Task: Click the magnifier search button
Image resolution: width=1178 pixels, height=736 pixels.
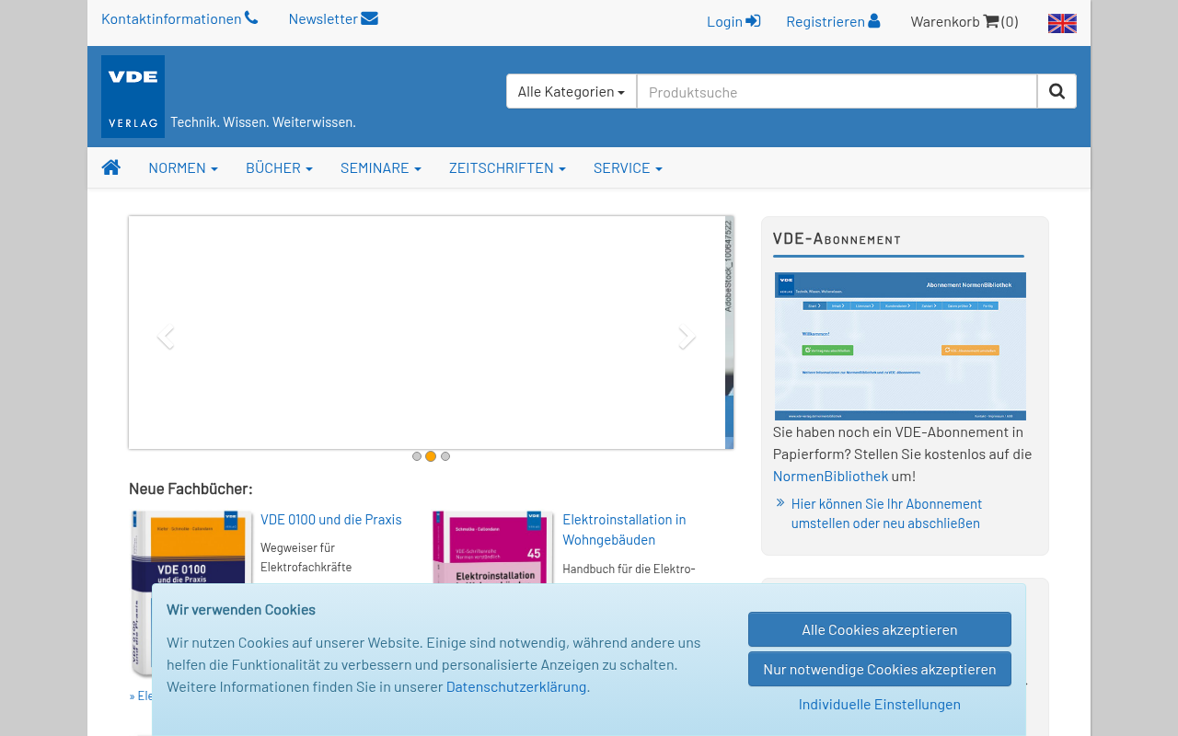Action: (1057, 91)
